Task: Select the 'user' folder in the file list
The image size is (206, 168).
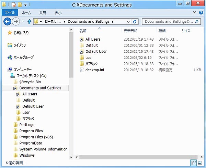Action: pos(89,57)
